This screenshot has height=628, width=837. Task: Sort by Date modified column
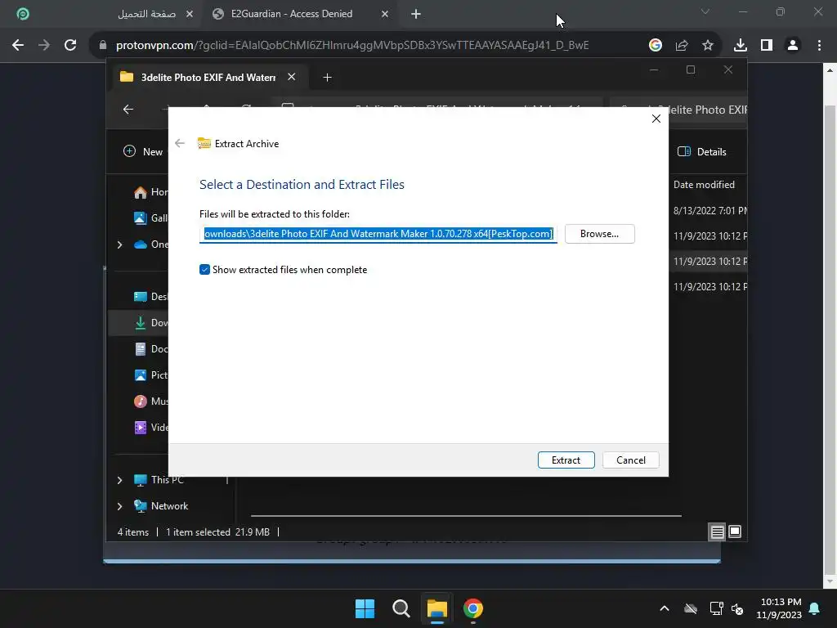coord(704,185)
